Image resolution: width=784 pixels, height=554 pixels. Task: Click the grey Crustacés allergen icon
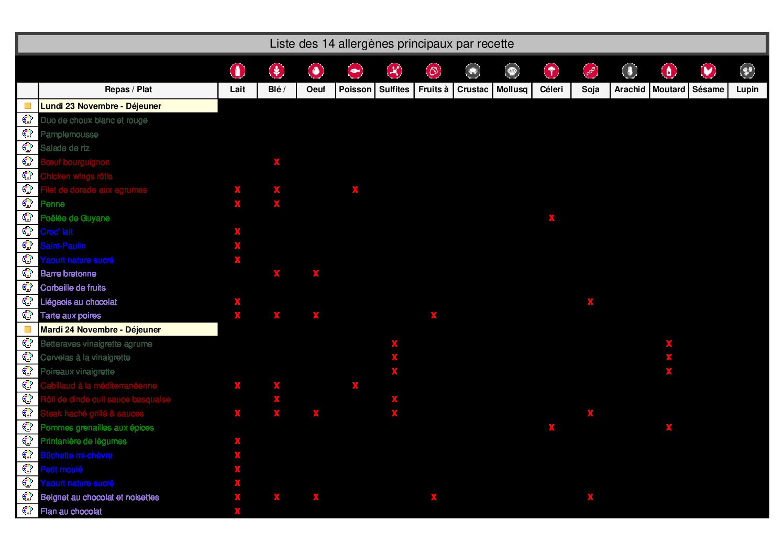tap(473, 71)
